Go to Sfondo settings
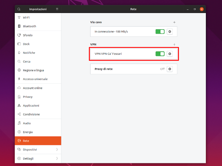222x166 pixels. [x=38, y=35]
